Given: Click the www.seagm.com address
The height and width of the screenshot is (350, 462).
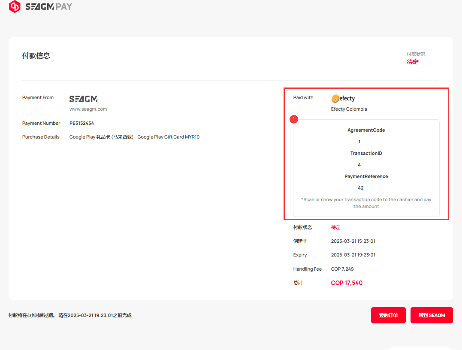Looking at the screenshot, I should coord(88,109).
